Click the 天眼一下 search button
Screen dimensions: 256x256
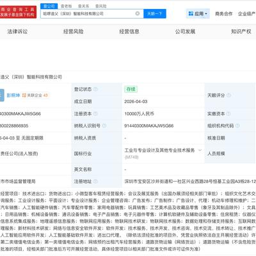click(155, 13)
